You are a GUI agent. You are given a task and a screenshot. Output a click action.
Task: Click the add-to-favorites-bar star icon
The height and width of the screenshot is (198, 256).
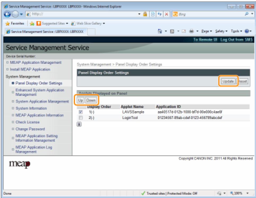pyautogui.click(x=32, y=24)
